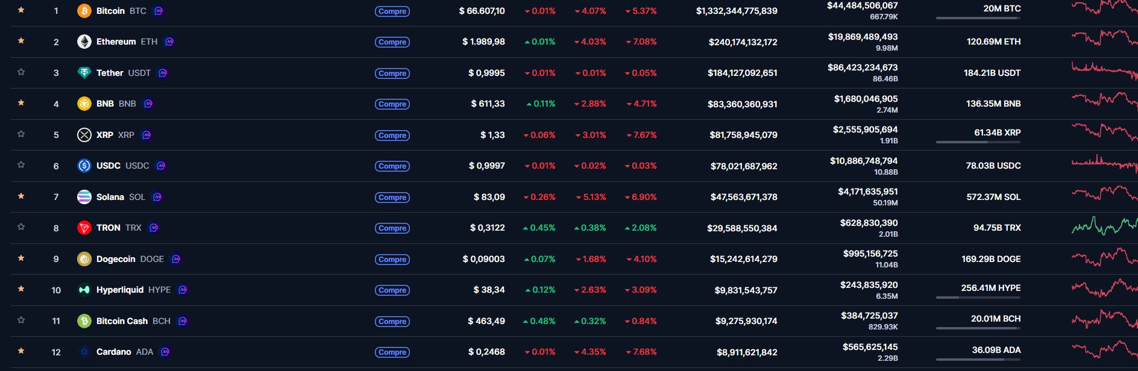Unfavorite Bitcoin using its star
This screenshot has width=1138, height=371.
point(21,10)
